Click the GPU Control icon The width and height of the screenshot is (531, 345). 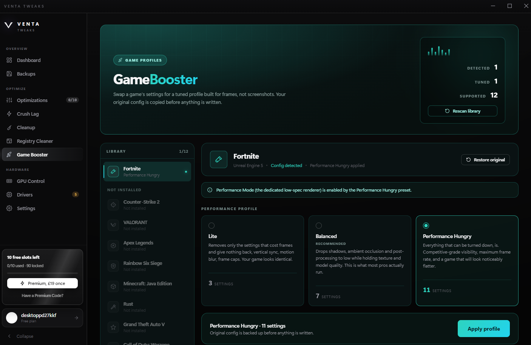[9, 181]
